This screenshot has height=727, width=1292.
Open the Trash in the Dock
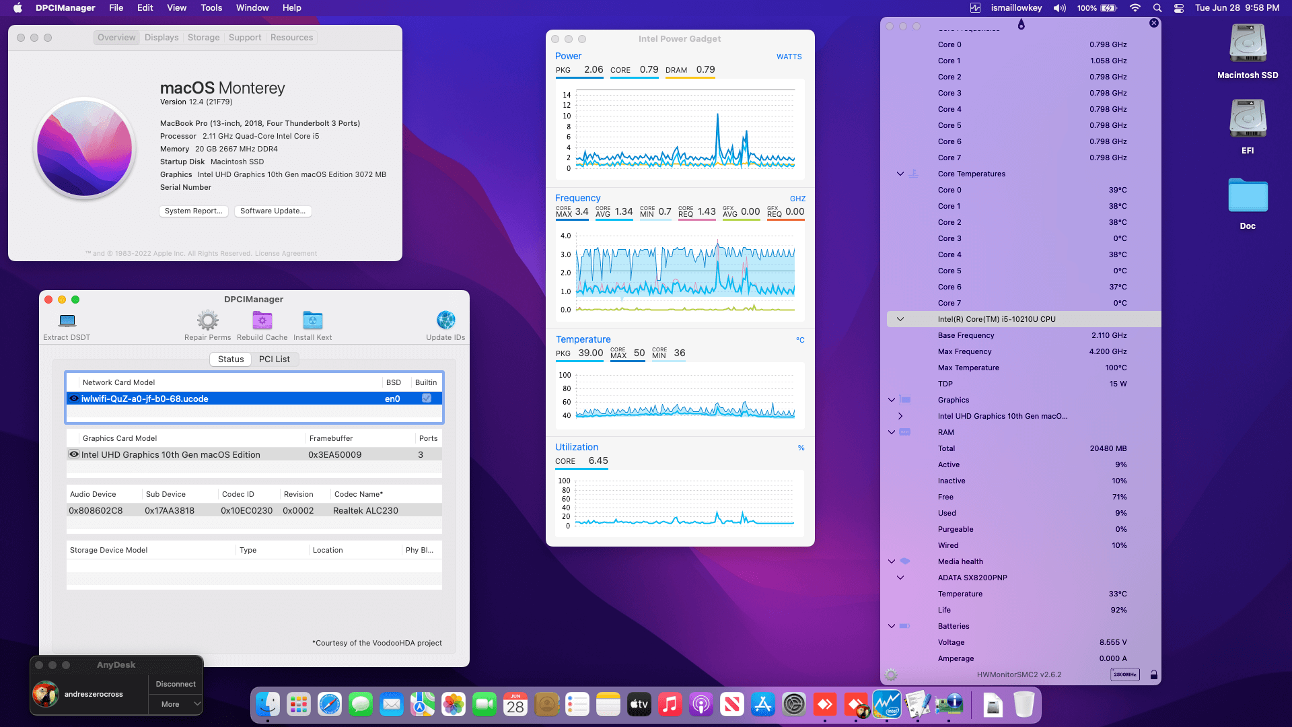(x=1024, y=705)
